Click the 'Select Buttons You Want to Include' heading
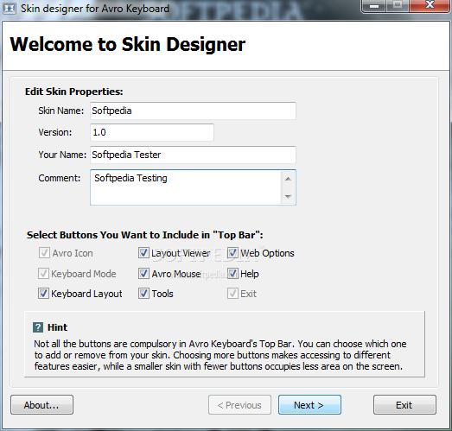The height and width of the screenshot is (431, 452). coord(144,235)
